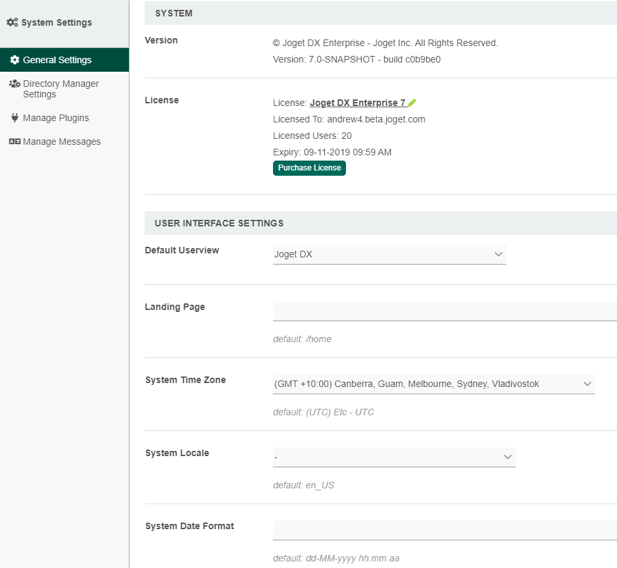Click the gears icon beside System Settings

pyautogui.click(x=12, y=22)
